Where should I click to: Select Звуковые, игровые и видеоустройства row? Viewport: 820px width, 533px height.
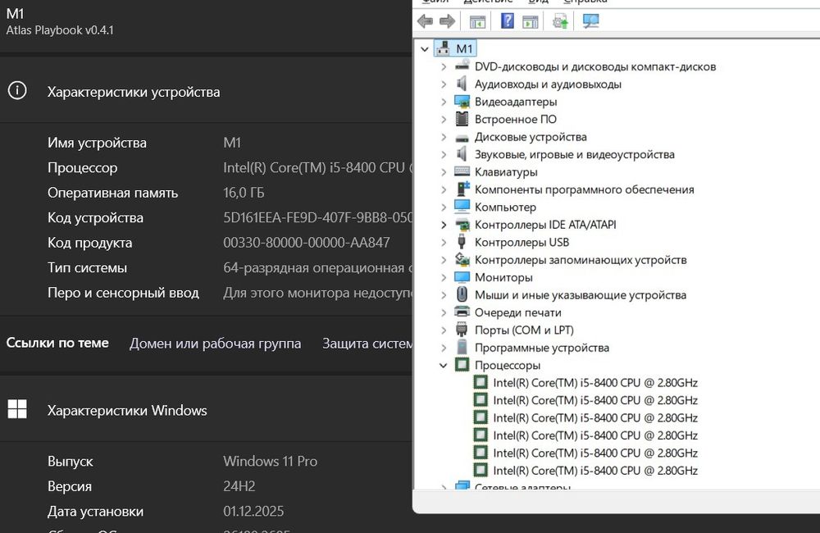click(x=575, y=154)
